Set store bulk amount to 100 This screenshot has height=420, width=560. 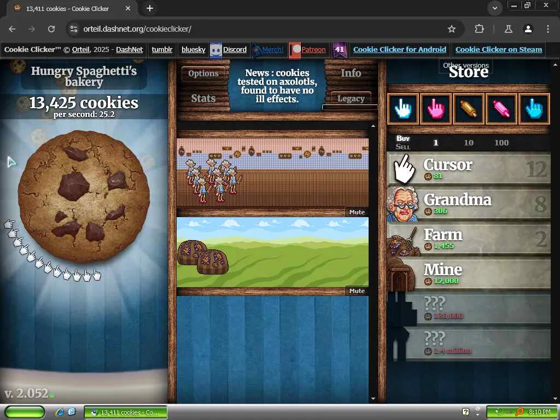[501, 143]
